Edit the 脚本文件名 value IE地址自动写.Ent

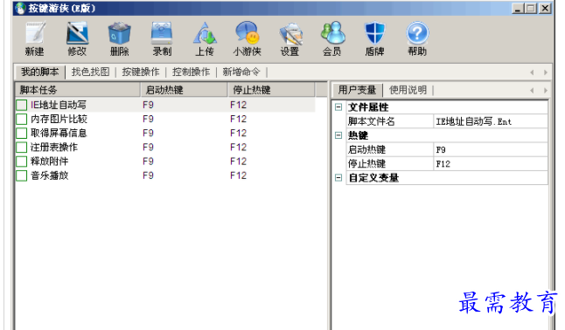[x=491, y=121]
